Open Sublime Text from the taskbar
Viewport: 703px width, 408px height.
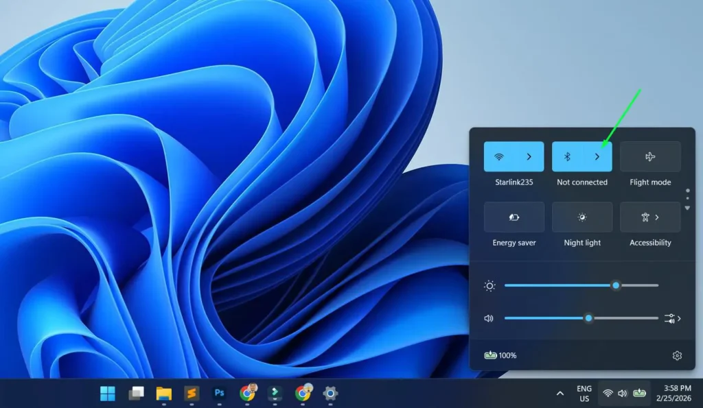click(191, 394)
